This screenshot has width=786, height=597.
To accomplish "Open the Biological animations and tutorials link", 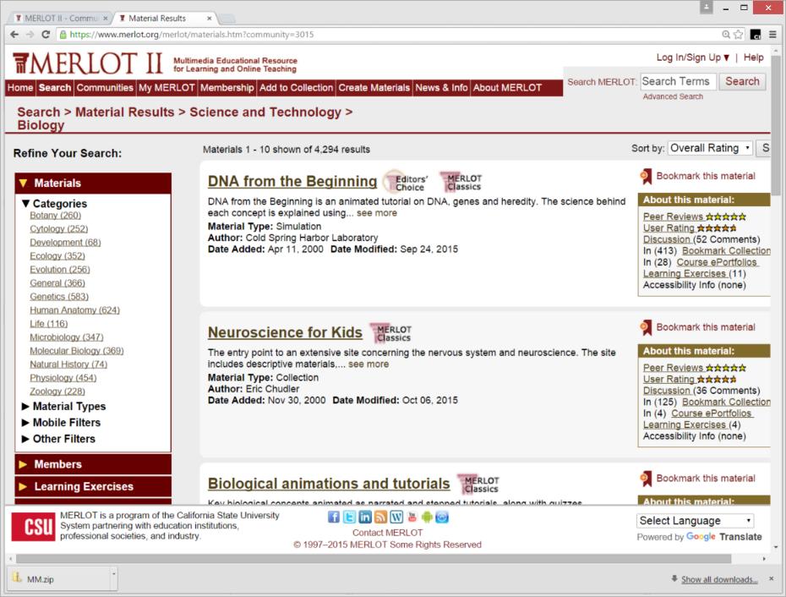I will 329,483.
